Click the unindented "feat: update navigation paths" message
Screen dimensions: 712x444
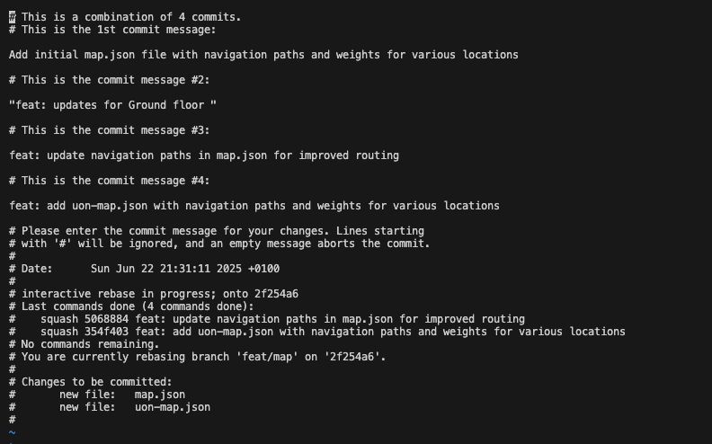point(204,155)
